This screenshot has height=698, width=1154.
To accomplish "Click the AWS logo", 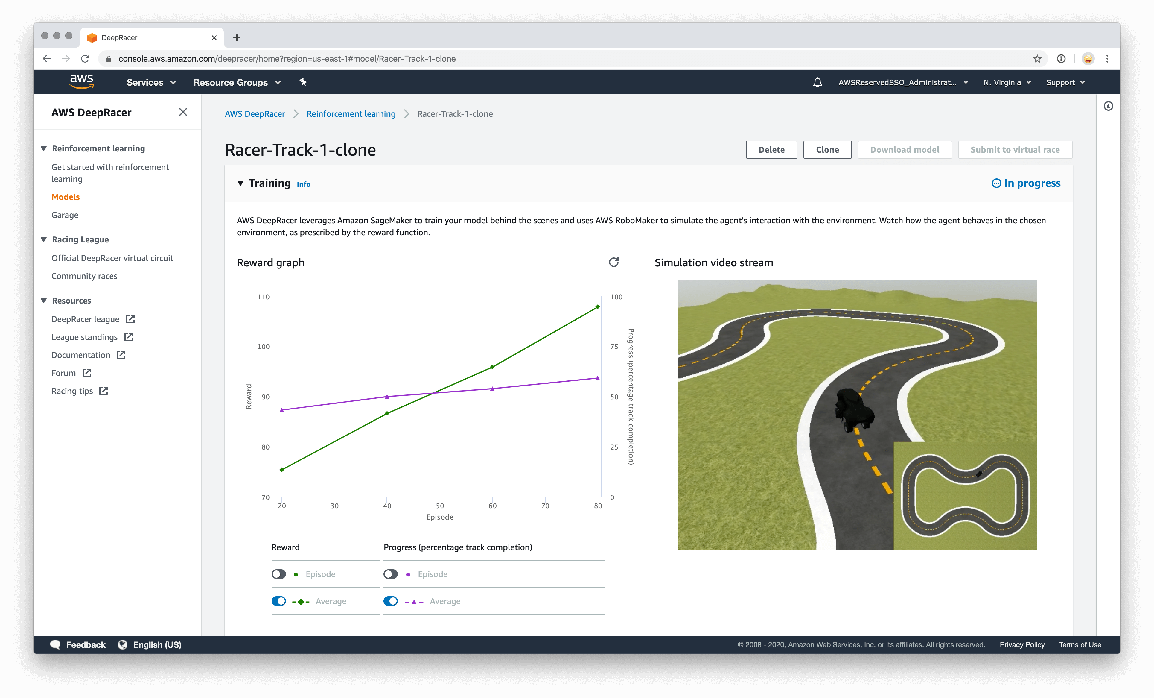I will click(82, 82).
